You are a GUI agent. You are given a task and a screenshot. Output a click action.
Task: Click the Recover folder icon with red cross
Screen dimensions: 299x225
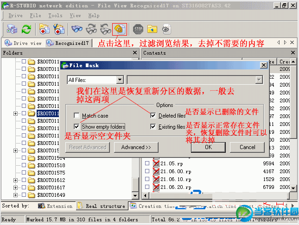tap(45, 29)
